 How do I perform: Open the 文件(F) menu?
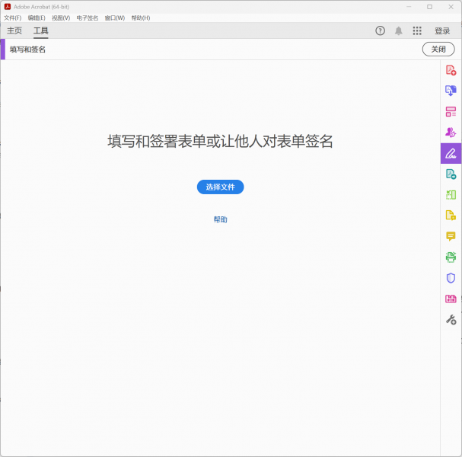pos(13,18)
